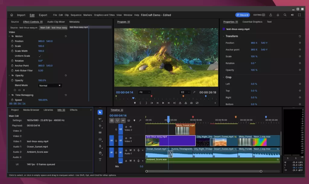
Task: Toggle Uniform Scale checkbox
Action: (40, 56)
